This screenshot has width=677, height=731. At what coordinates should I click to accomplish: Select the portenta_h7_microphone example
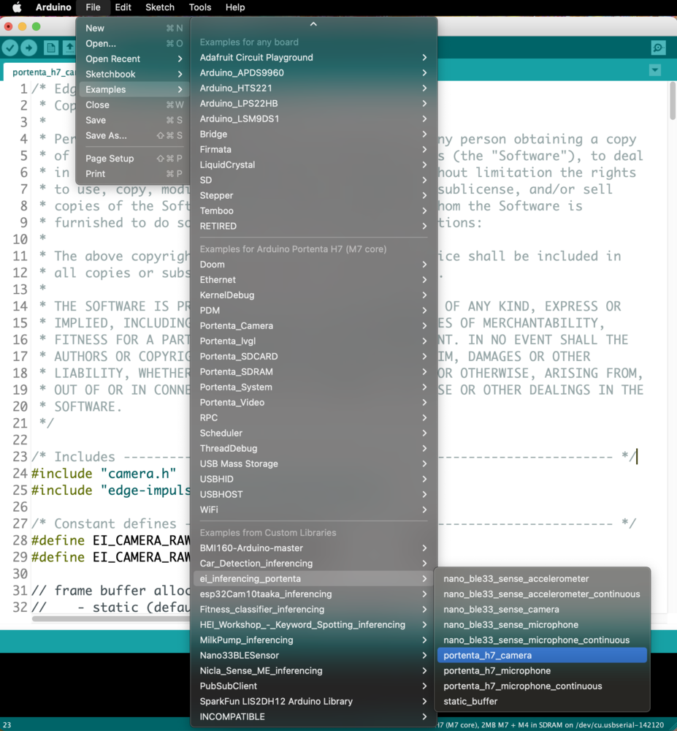click(x=542, y=671)
